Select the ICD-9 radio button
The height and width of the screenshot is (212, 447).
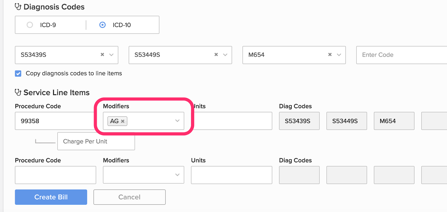[x=30, y=25]
